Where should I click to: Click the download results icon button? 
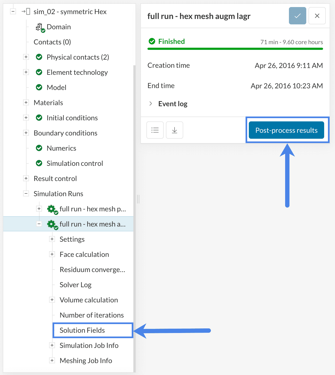point(175,130)
